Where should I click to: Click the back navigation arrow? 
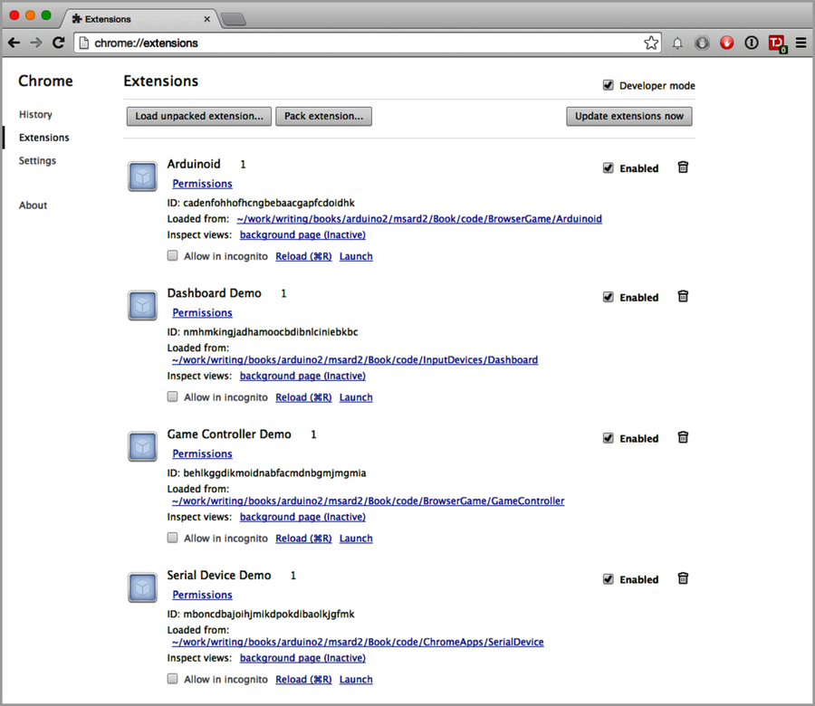tap(14, 43)
